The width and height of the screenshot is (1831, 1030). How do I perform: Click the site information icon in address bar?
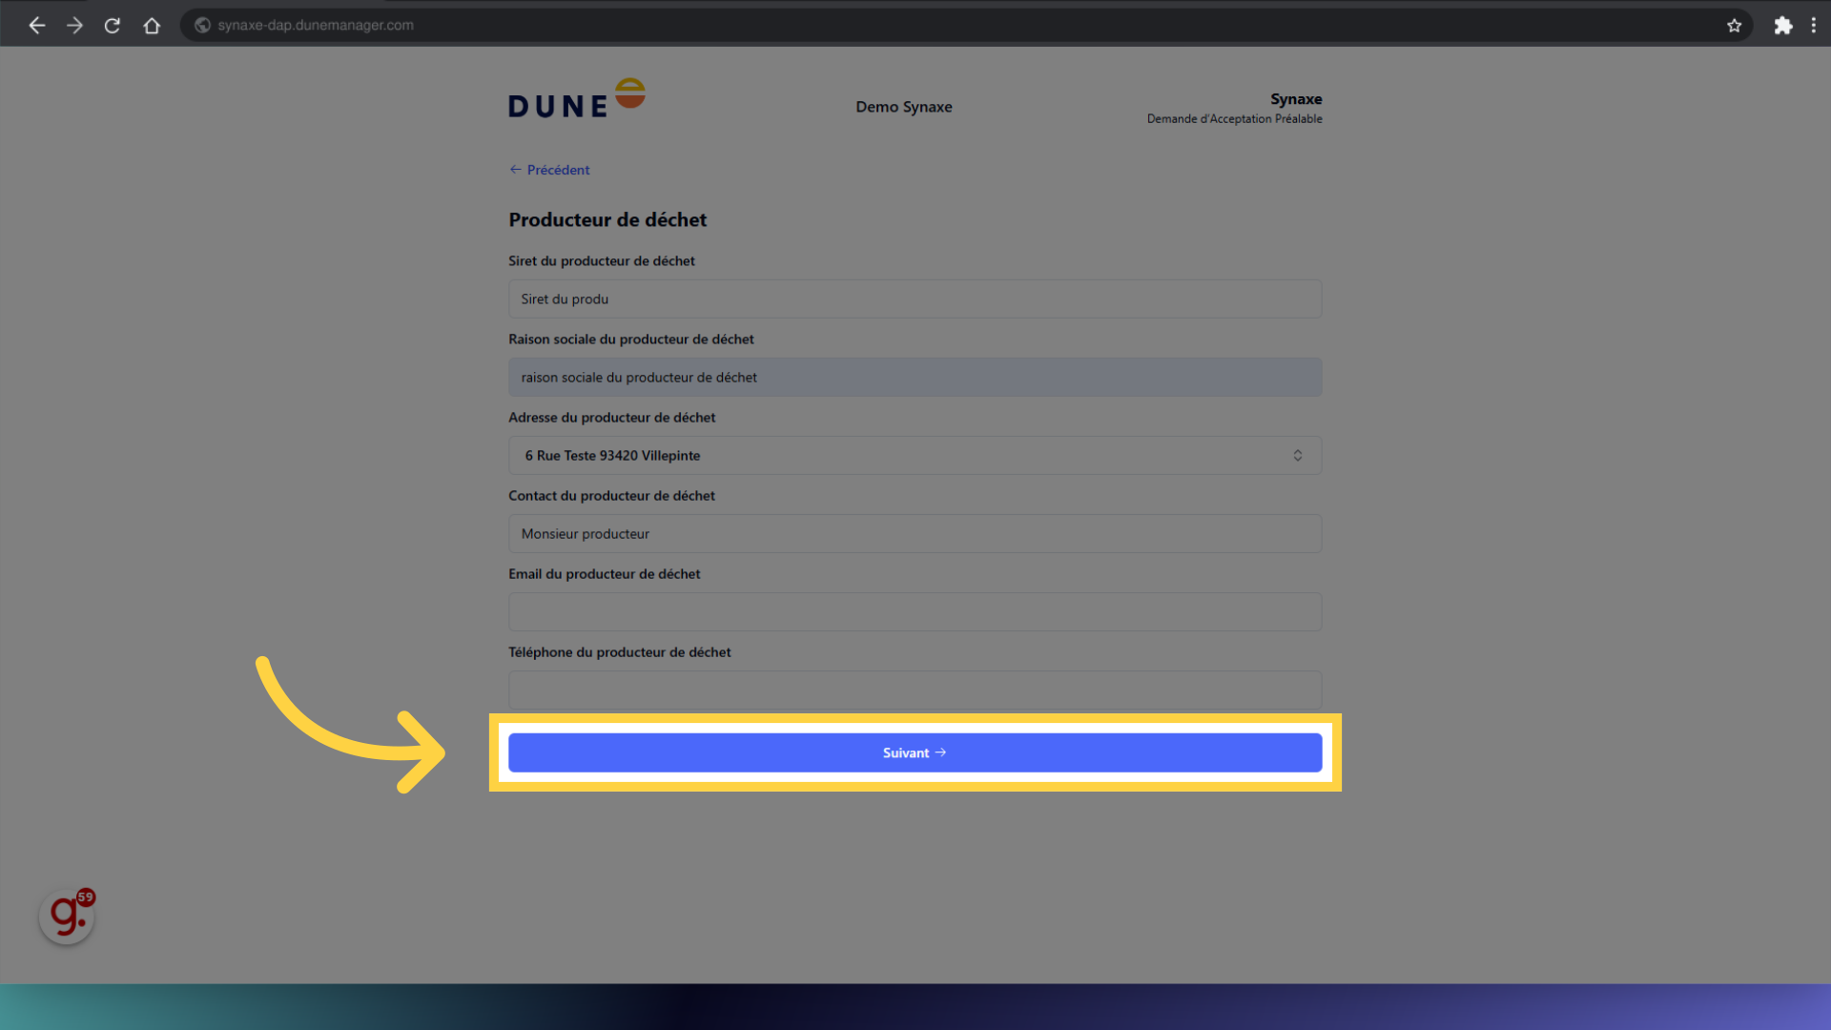pos(201,25)
